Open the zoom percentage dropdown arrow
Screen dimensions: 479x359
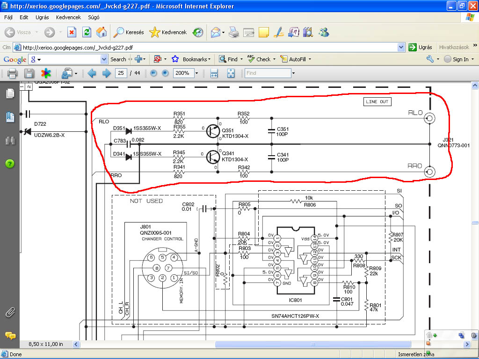point(196,73)
